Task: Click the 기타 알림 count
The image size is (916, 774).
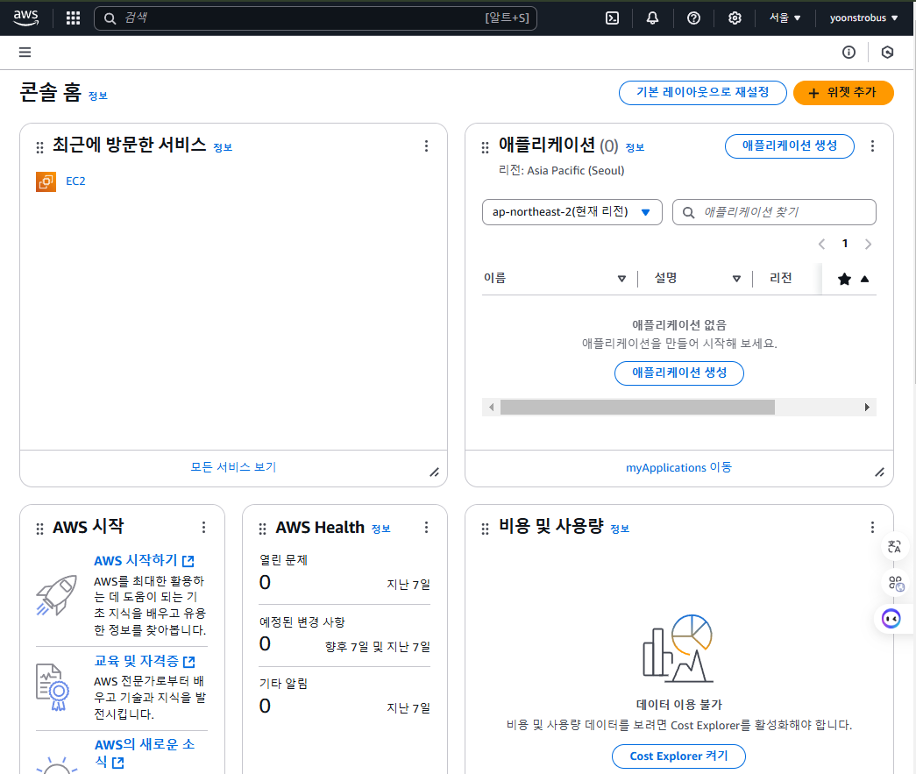Action: [265, 706]
